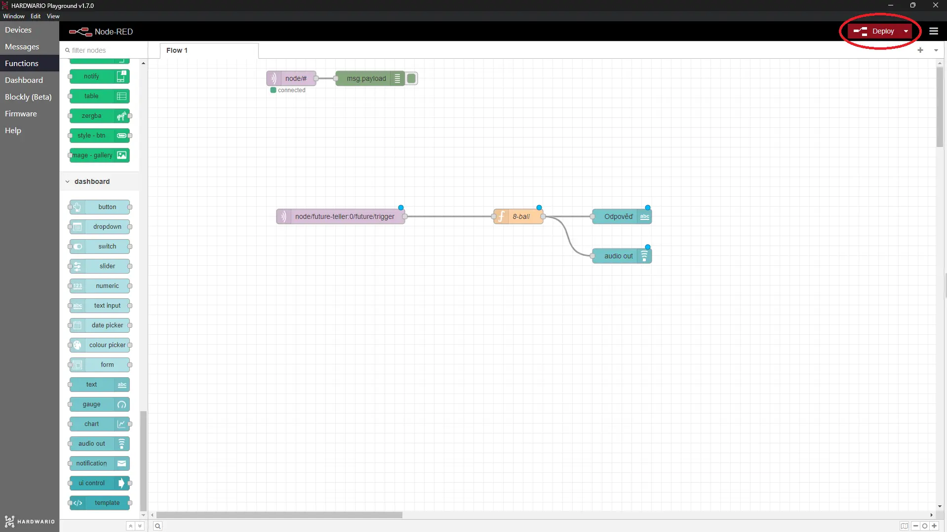Select the dropdown dashboard node
Image resolution: width=947 pixels, height=532 pixels.
pyautogui.click(x=99, y=227)
